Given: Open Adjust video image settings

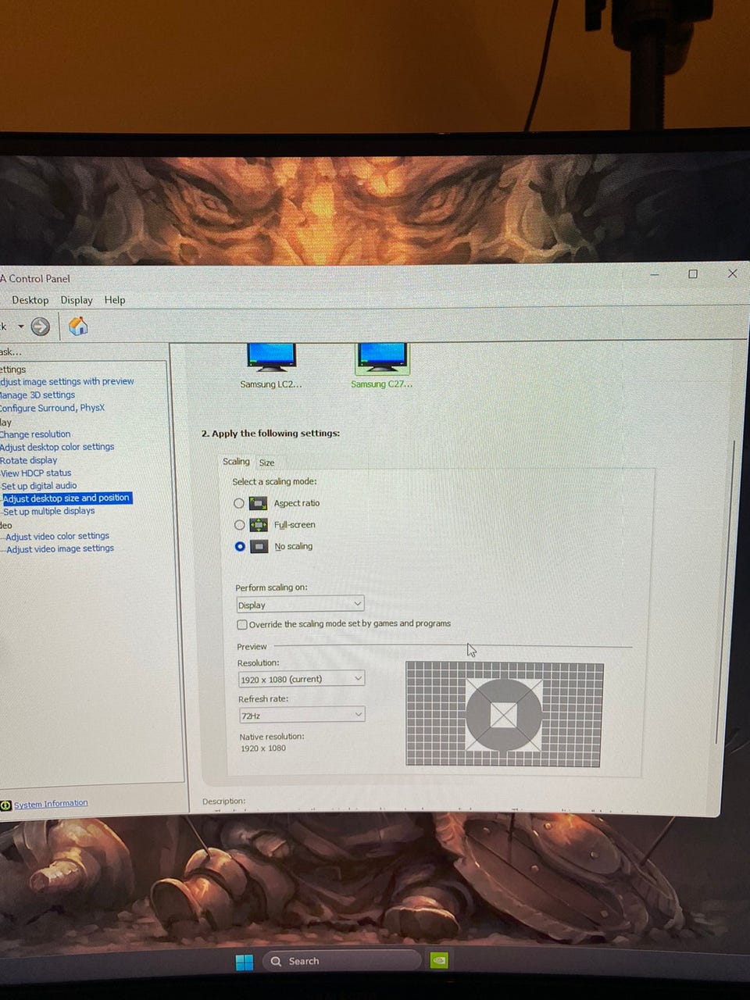Looking at the screenshot, I should (60, 548).
